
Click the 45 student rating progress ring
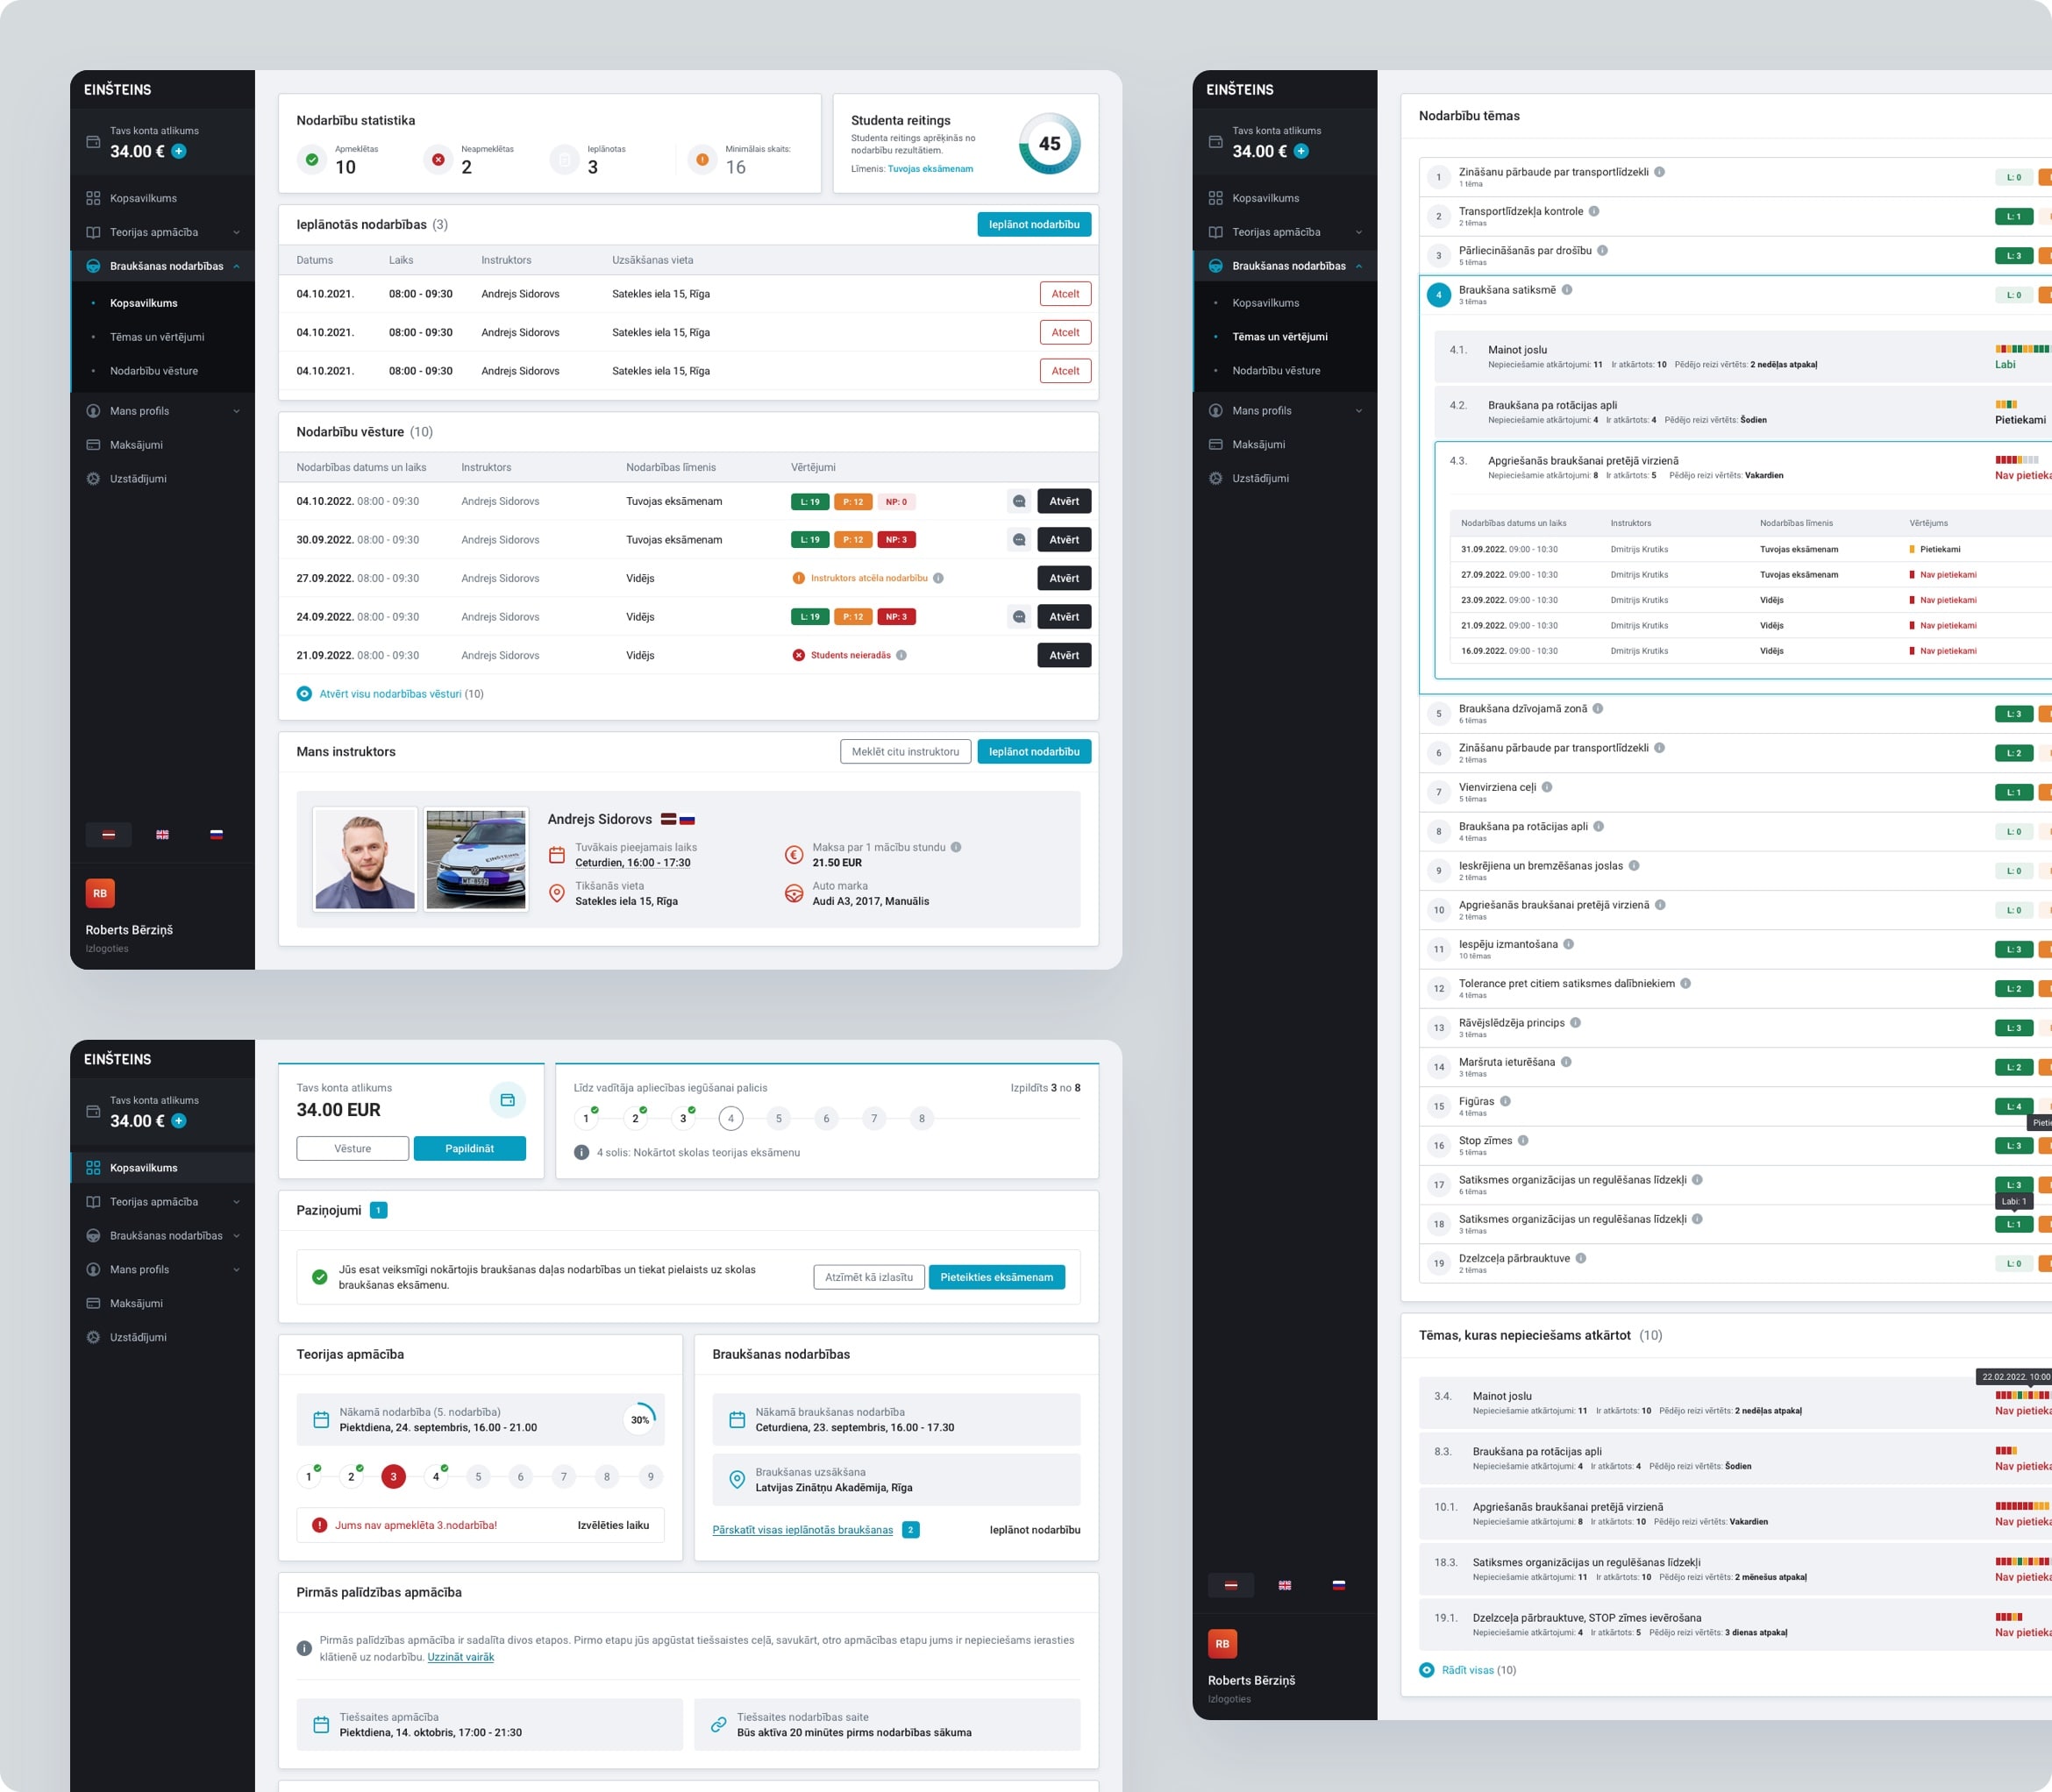(x=1049, y=144)
